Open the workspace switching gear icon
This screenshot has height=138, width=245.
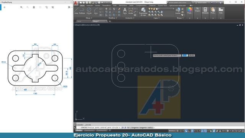228,131
